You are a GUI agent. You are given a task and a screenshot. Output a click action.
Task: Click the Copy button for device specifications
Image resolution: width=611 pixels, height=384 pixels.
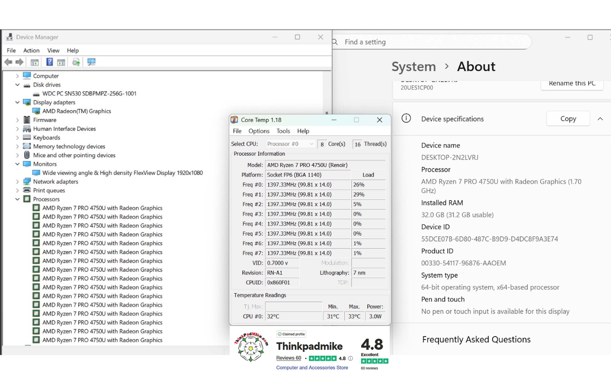(568, 119)
